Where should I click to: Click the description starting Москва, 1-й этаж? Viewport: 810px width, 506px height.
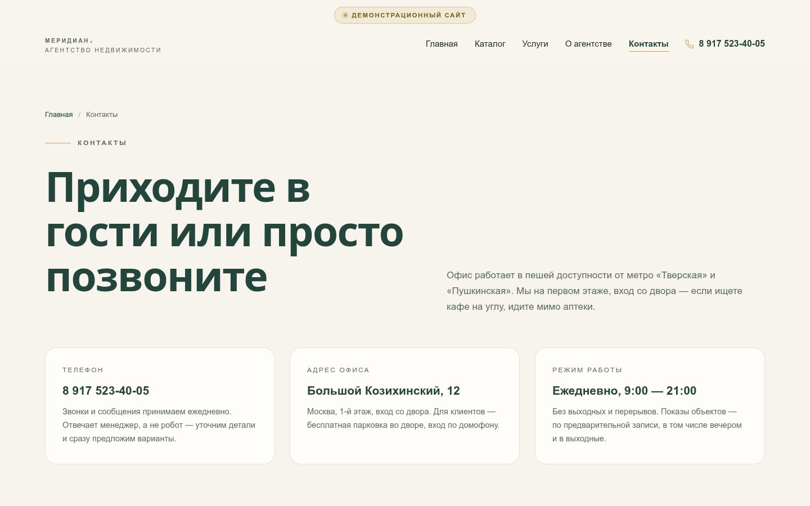[x=403, y=418]
